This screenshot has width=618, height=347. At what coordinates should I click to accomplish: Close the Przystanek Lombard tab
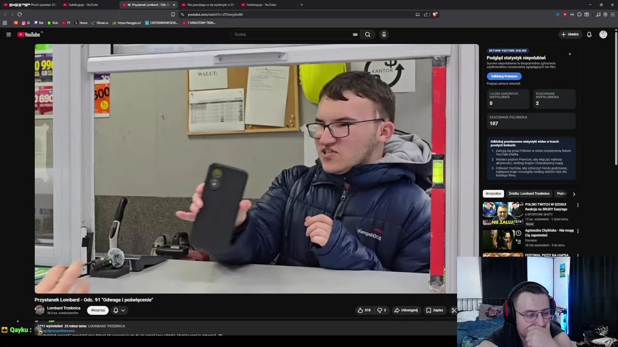pos(174,5)
